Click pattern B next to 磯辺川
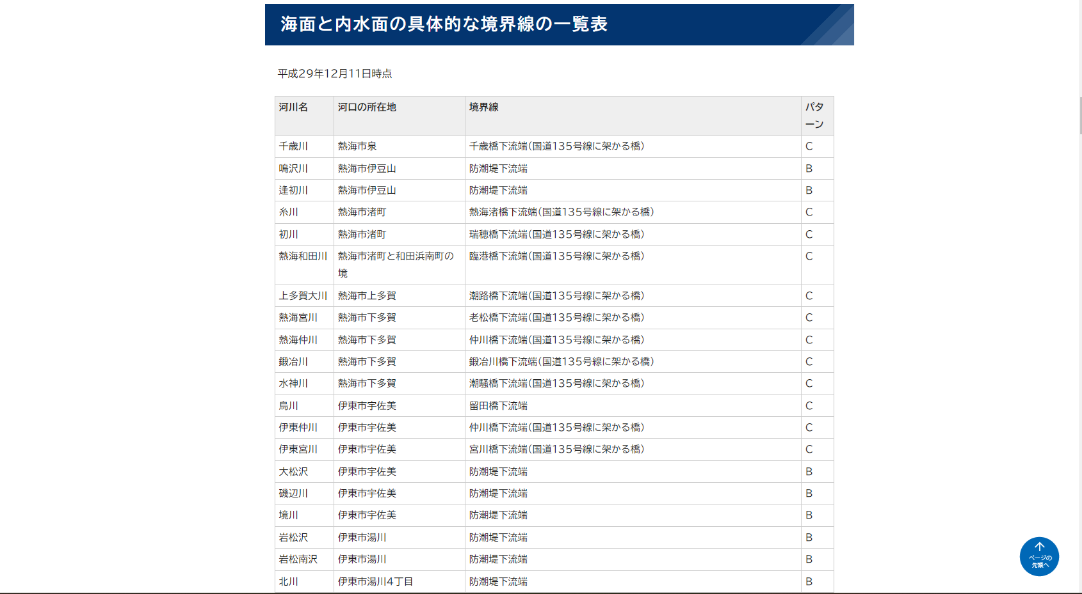The width and height of the screenshot is (1082, 594). [809, 493]
